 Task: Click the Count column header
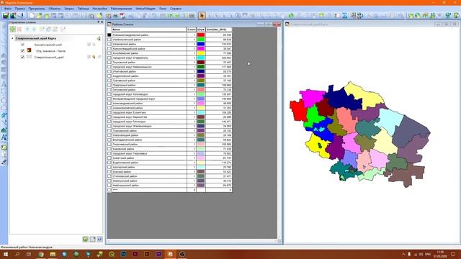tap(192, 29)
